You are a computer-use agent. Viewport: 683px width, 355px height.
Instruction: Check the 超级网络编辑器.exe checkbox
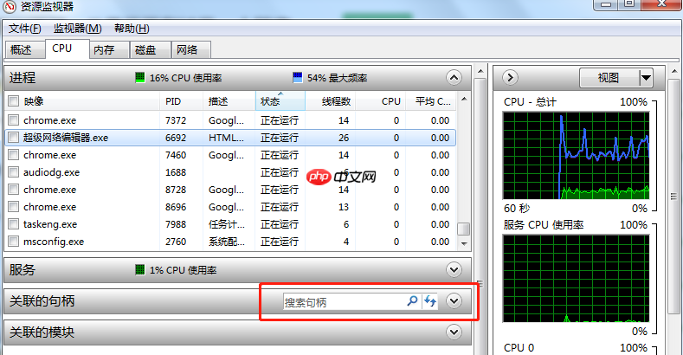(x=14, y=137)
